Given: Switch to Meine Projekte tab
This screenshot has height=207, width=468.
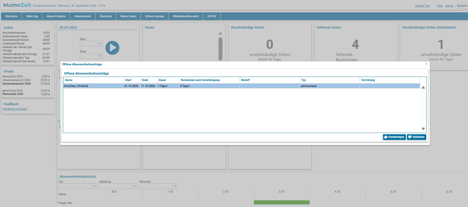Looking at the screenshot, I should click(x=56, y=16).
